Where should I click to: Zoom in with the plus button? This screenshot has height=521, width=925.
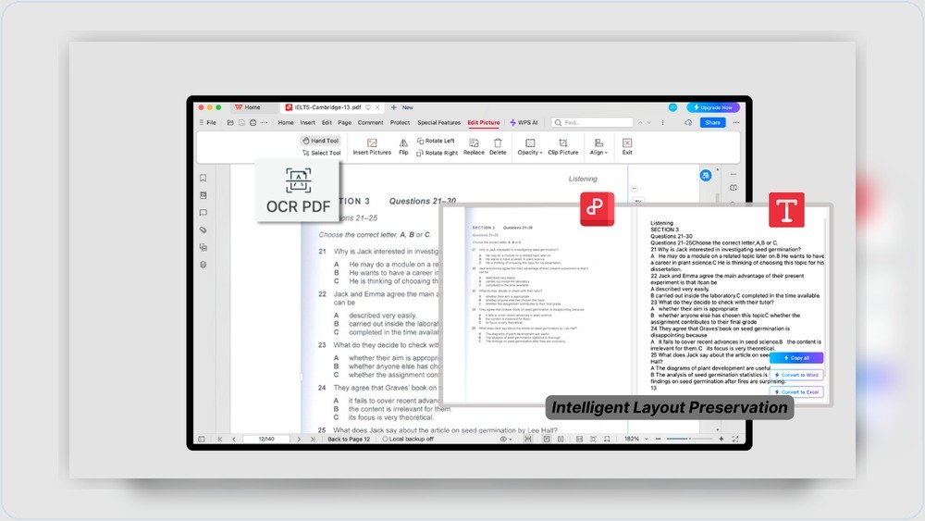(721, 439)
